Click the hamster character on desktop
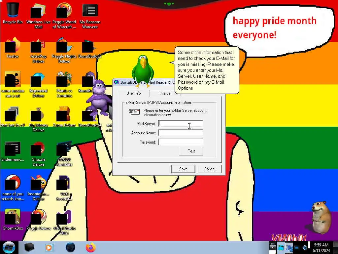This screenshot has width=338, height=254. [x=321, y=217]
